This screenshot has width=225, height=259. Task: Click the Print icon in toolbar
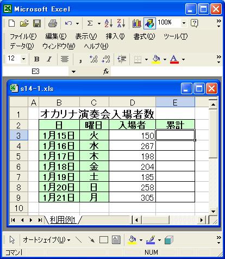(x=53, y=23)
